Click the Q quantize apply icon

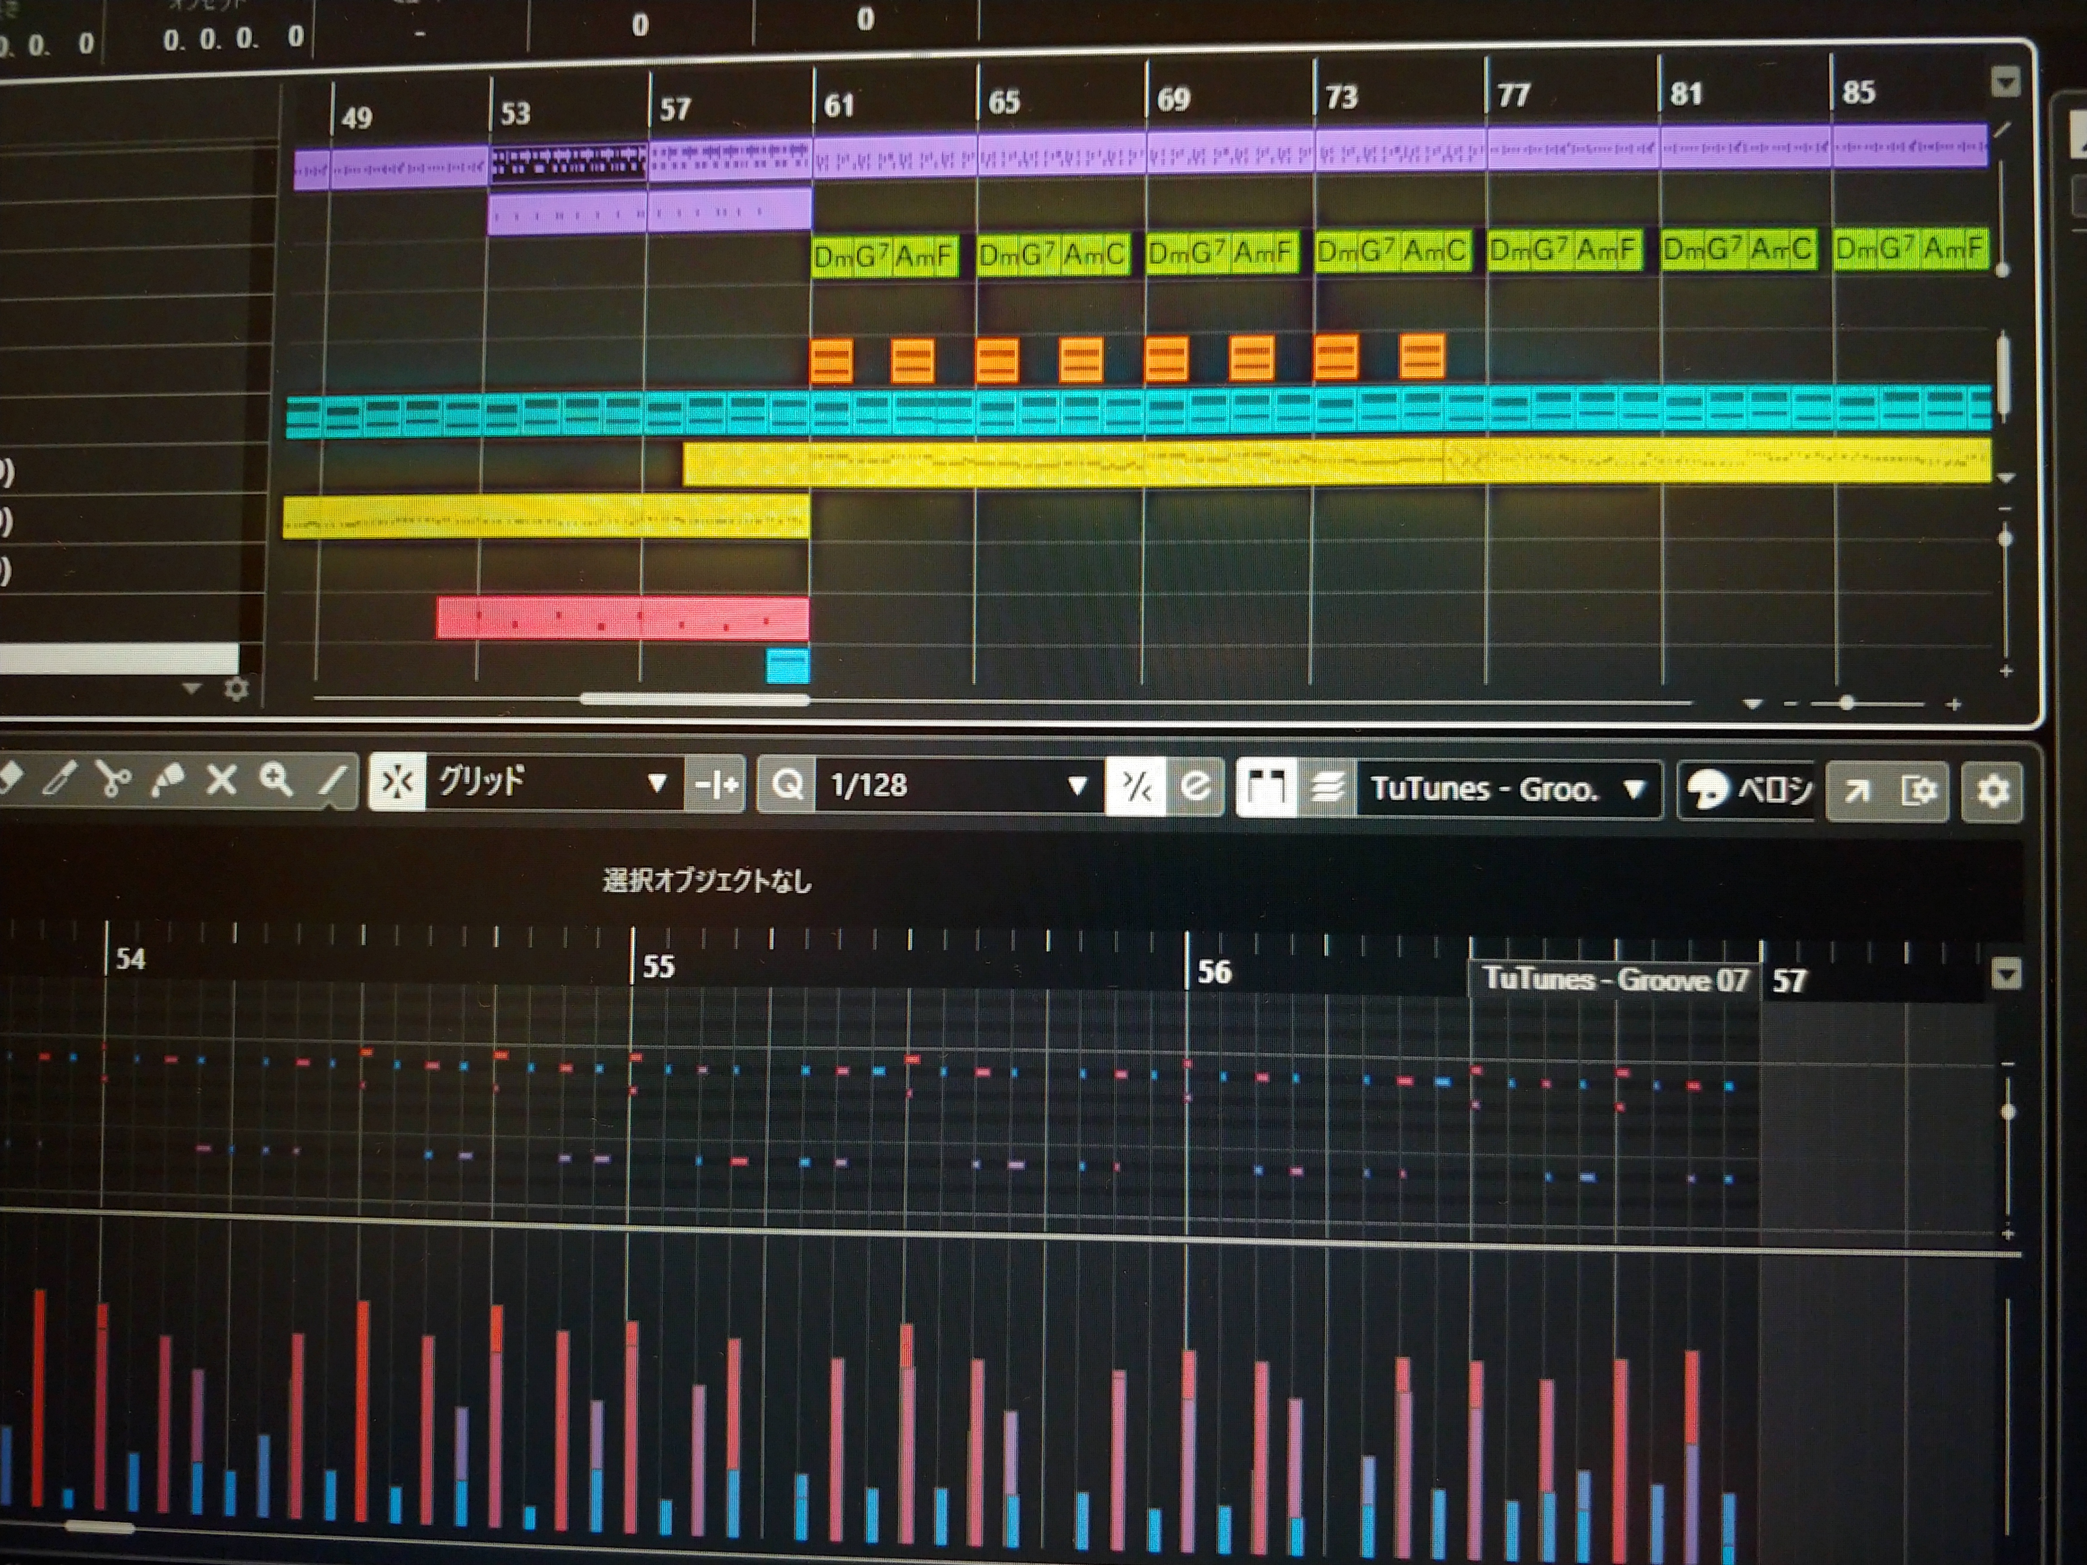click(x=787, y=784)
